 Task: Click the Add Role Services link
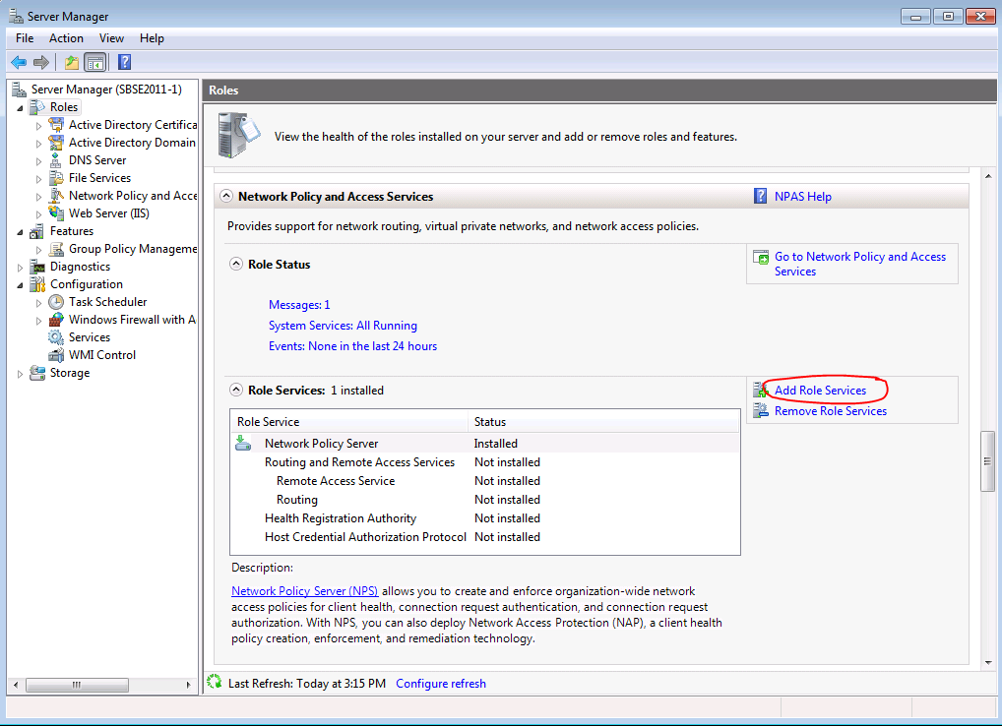coord(820,391)
